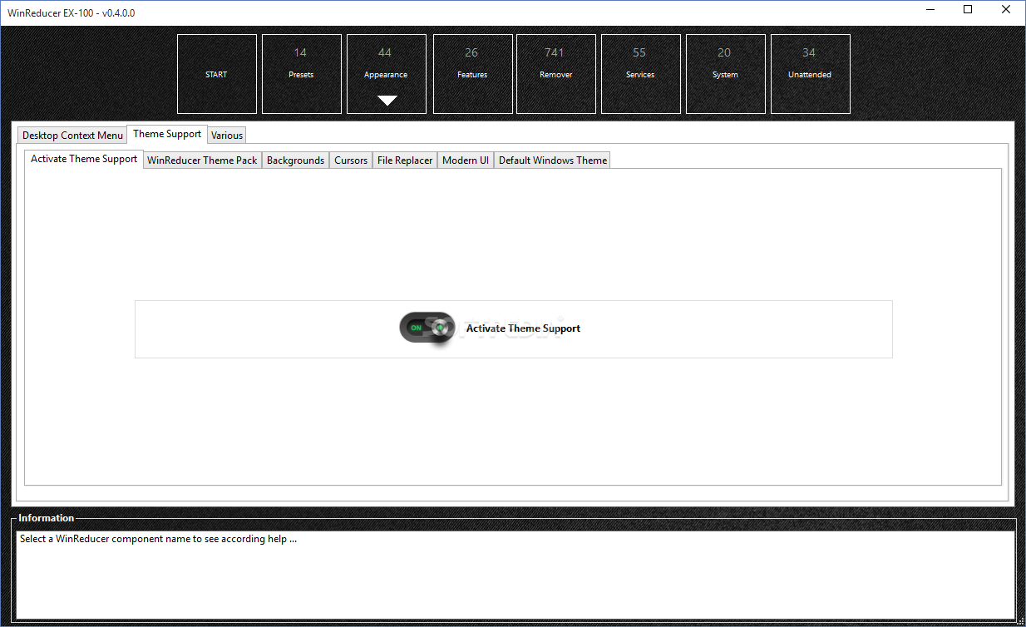
Task: Select the Theme Support tab
Action: pos(167,134)
